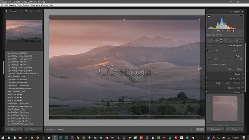Click Close in Crop & Straighten panel
The width and height of the screenshot is (249, 140).
tap(239, 69)
